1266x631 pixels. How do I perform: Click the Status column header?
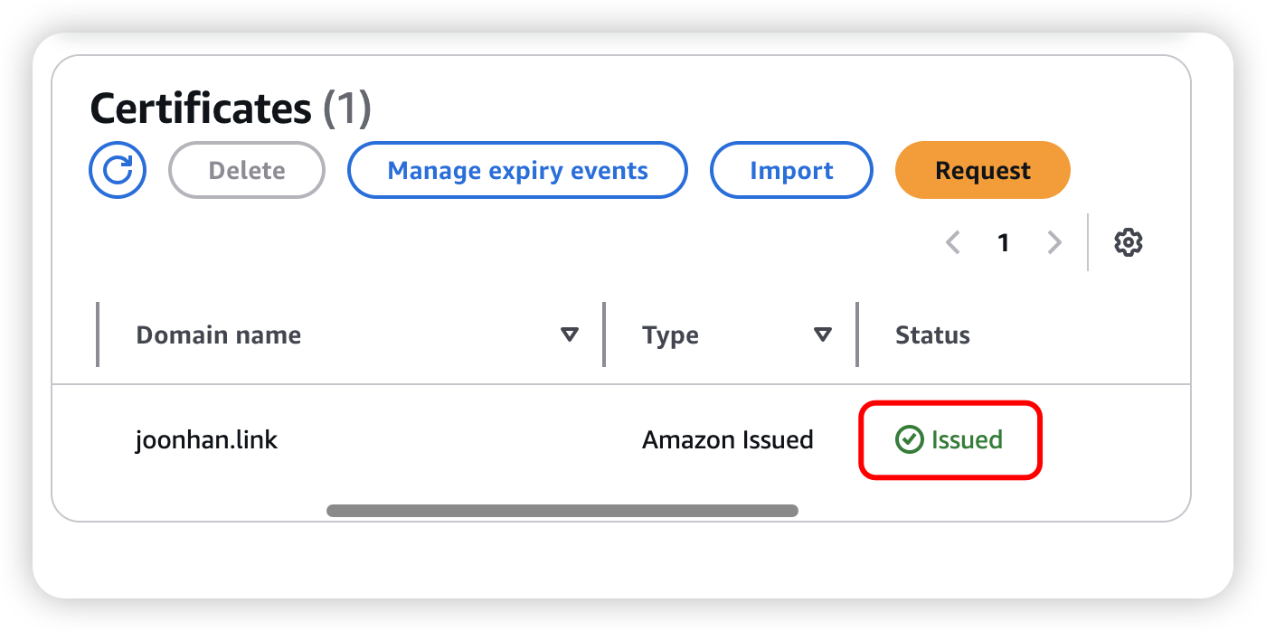pos(932,335)
